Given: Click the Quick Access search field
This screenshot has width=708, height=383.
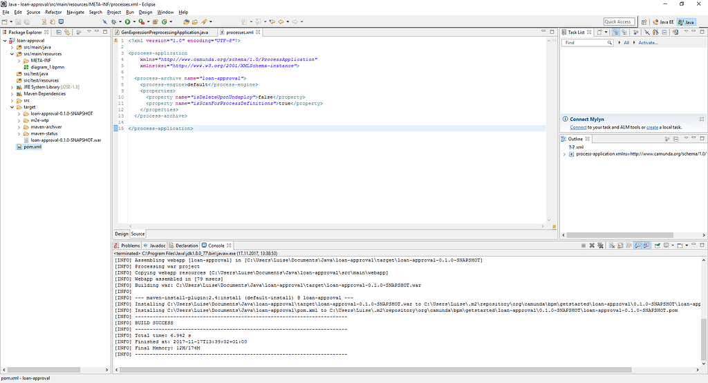Looking at the screenshot, I should [x=618, y=22].
